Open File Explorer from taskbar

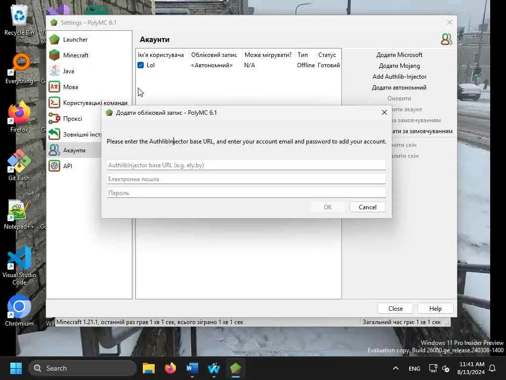click(149, 368)
